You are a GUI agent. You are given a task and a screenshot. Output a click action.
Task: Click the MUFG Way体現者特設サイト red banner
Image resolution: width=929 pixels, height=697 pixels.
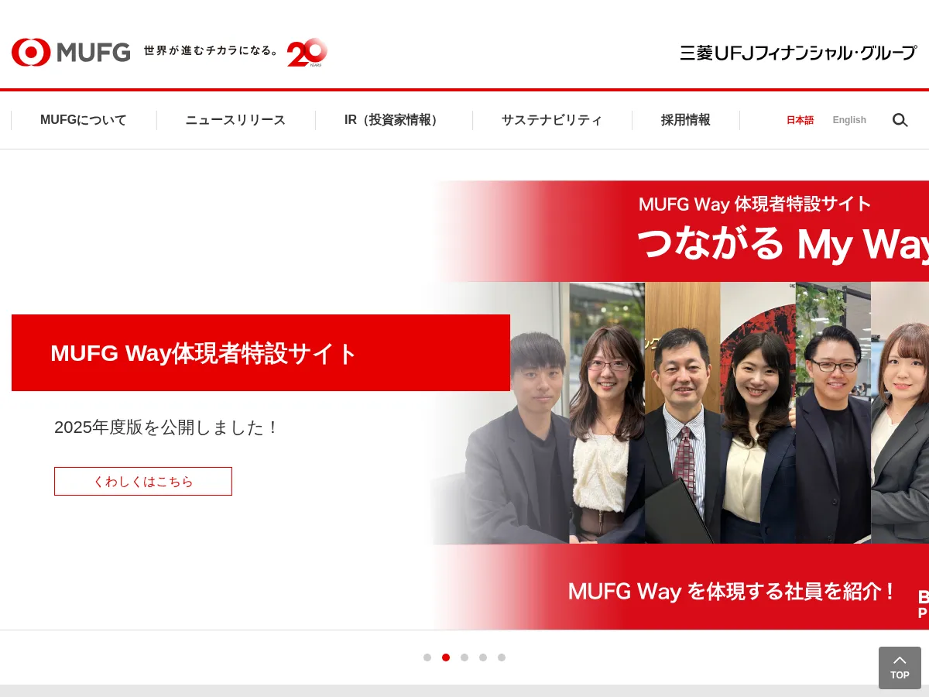click(260, 352)
